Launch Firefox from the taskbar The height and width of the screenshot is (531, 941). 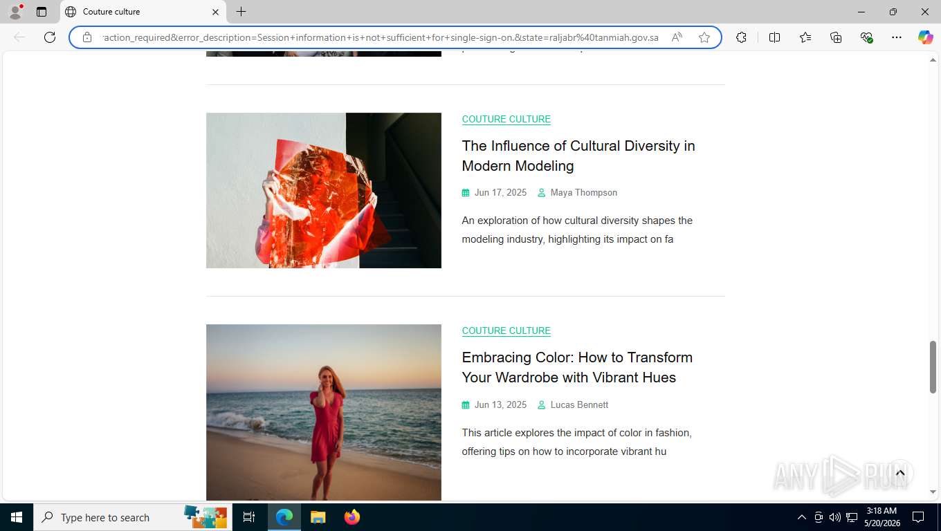click(x=351, y=517)
